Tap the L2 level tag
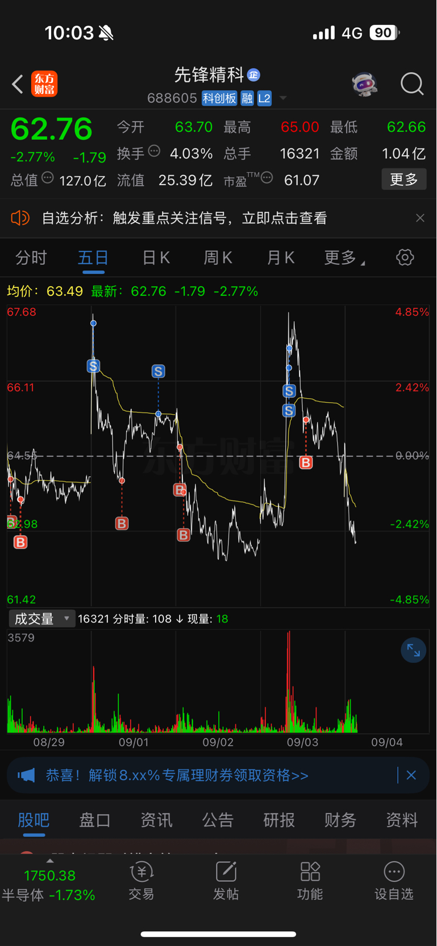The width and height of the screenshot is (437, 946). click(264, 98)
